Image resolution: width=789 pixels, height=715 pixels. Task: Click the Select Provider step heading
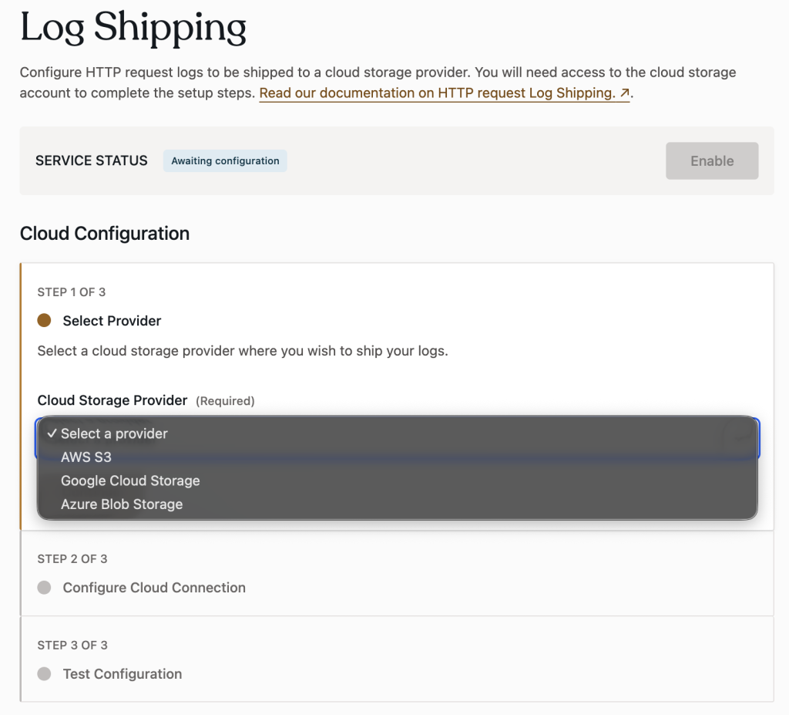(112, 321)
